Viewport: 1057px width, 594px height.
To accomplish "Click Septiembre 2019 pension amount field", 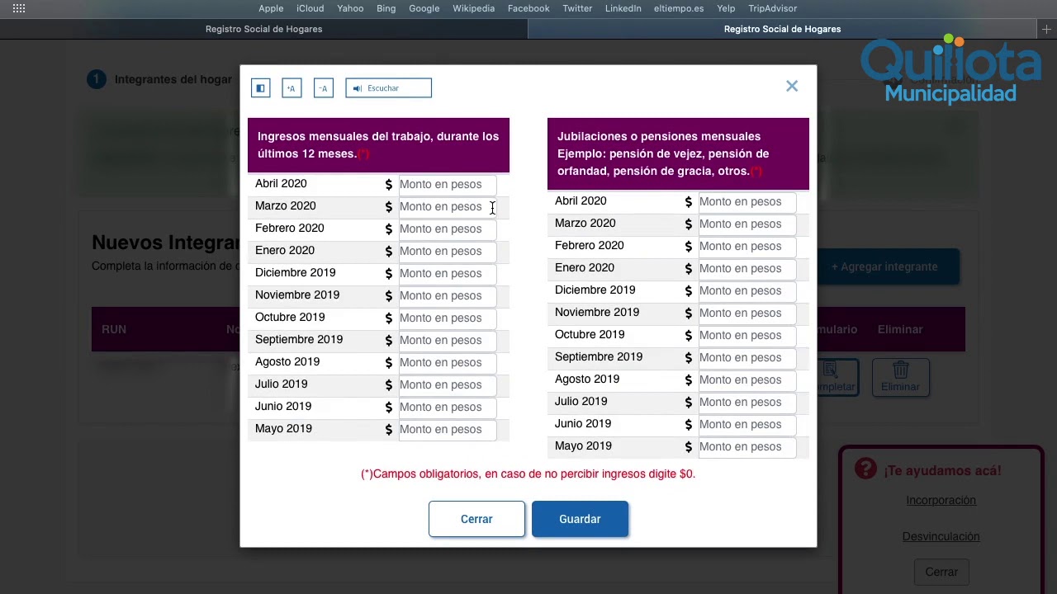I will [x=747, y=357].
